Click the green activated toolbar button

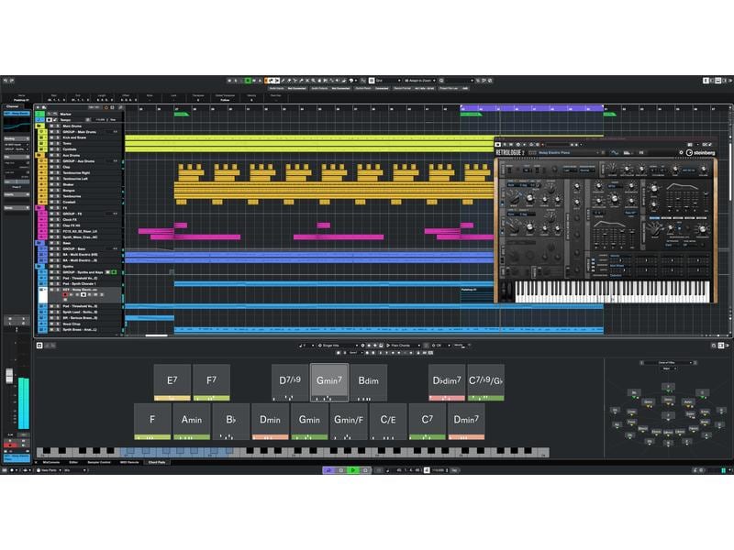pyautogui.click(x=248, y=81)
